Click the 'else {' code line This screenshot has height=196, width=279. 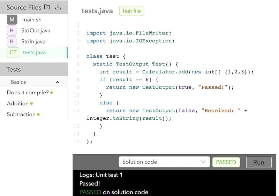tap(109, 103)
